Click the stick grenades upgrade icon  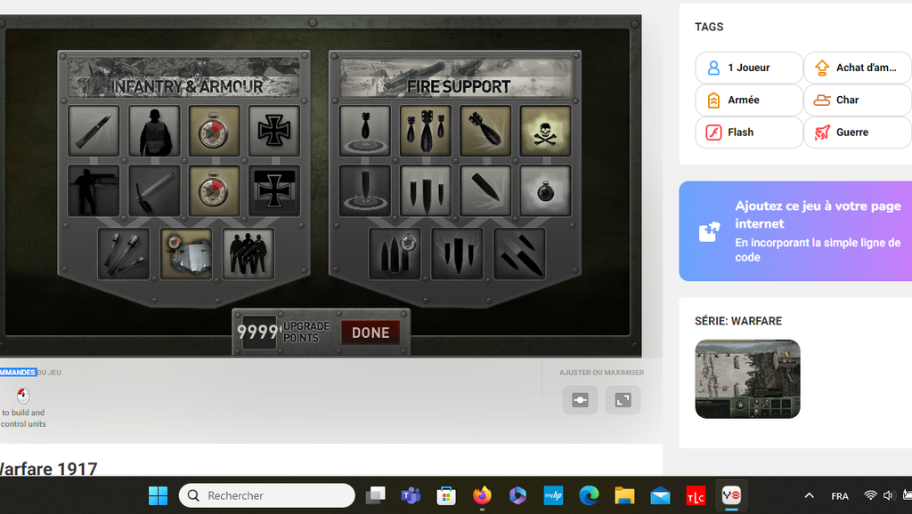(x=123, y=253)
